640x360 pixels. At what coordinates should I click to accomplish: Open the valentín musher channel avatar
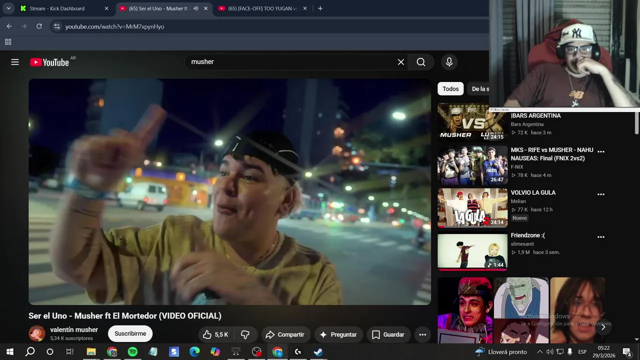(x=37, y=333)
